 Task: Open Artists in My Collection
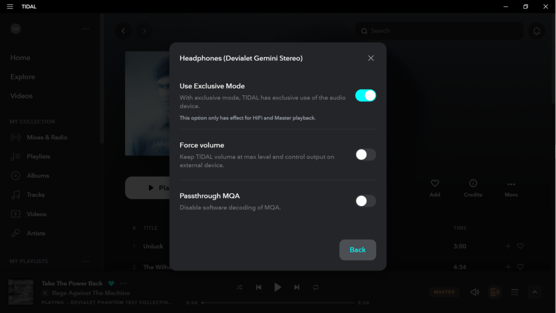tap(28, 233)
